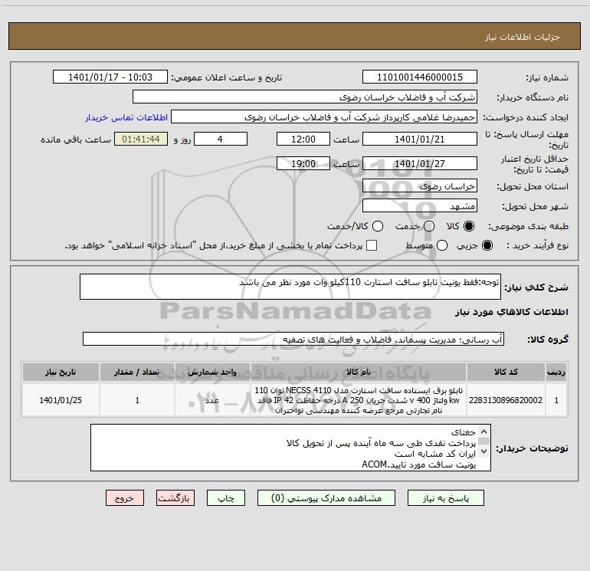The height and width of the screenshot is (571, 590).
Task: Select the کالا radio button
Action: coord(469,226)
